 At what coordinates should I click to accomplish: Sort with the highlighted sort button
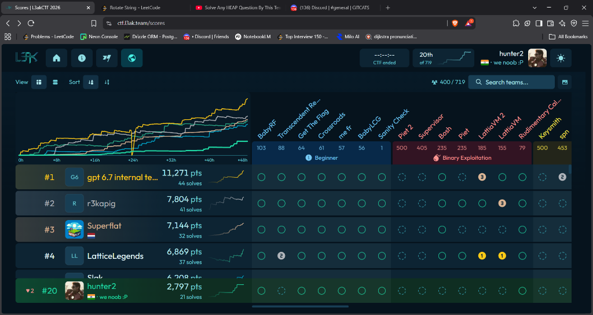click(91, 82)
